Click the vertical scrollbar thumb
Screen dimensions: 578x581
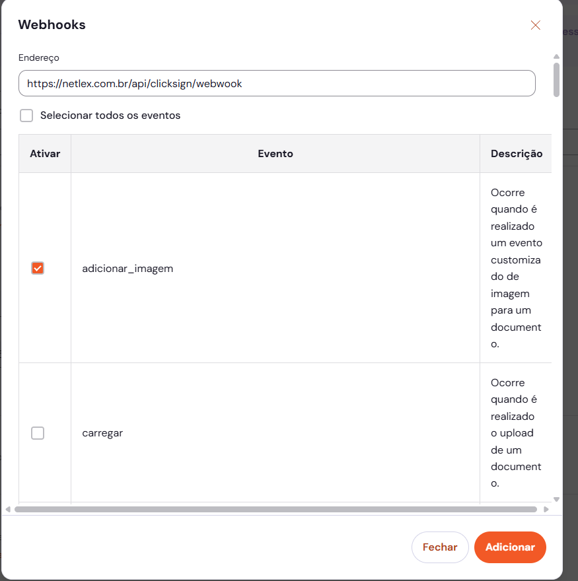click(556, 80)
